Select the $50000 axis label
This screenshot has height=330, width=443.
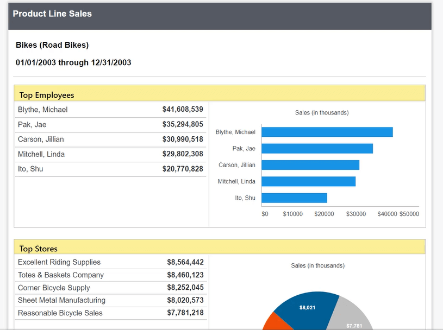408,214
